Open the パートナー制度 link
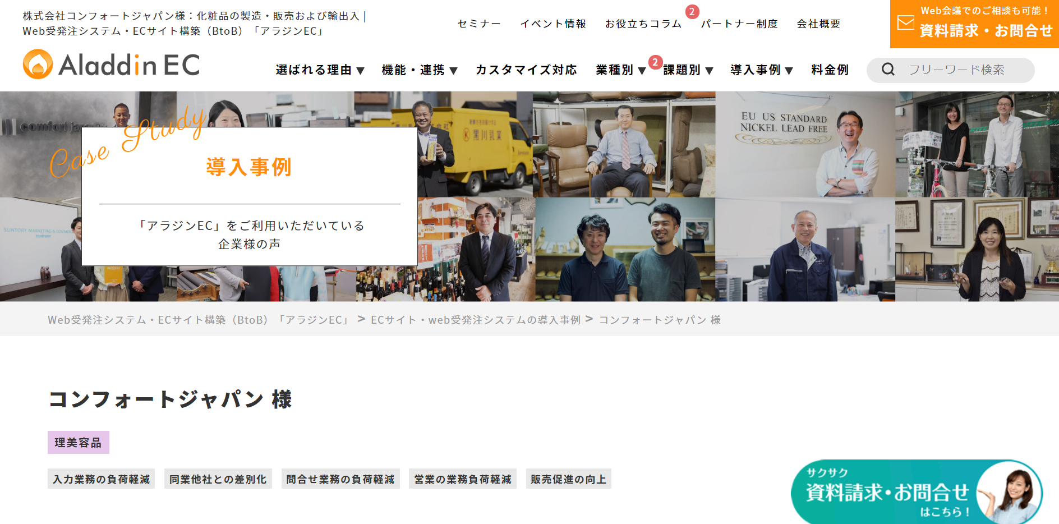This screenshot has height=524, width=1059. click(739, 24)
